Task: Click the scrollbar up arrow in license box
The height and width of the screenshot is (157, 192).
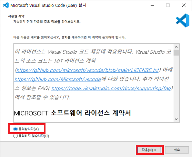Action: (x=176, y=47)
